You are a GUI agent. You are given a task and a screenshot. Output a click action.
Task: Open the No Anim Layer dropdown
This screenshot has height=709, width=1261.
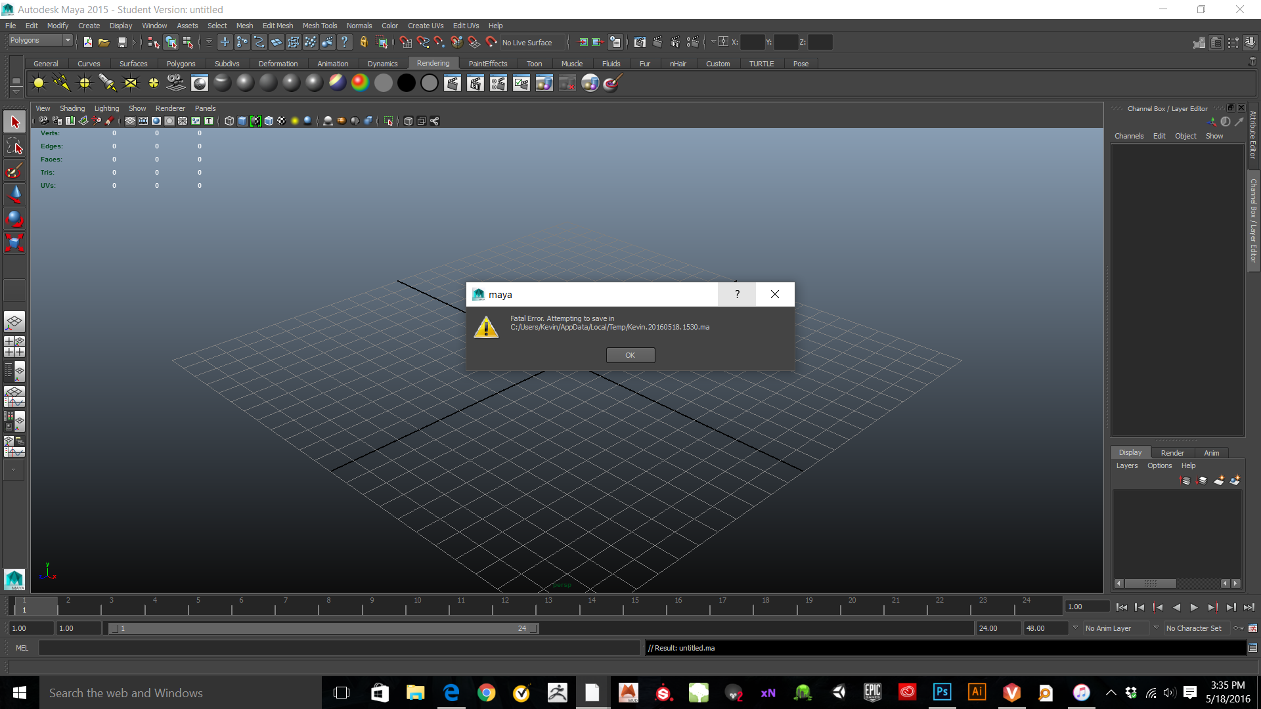coord(1116,628)
